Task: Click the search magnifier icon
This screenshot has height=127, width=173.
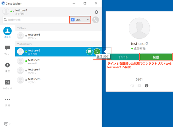Action: click(5, 20)
